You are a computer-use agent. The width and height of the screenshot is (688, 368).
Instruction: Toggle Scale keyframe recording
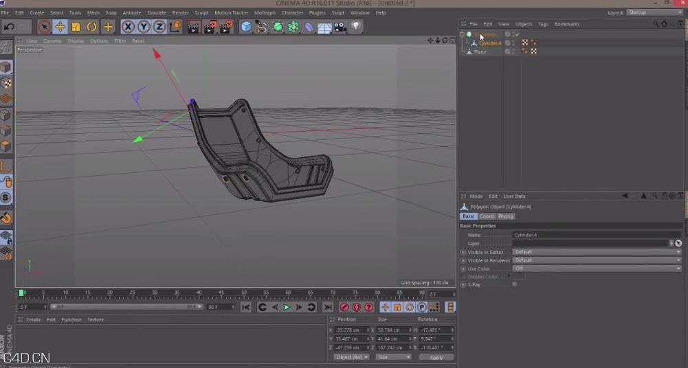click(397, 307)
